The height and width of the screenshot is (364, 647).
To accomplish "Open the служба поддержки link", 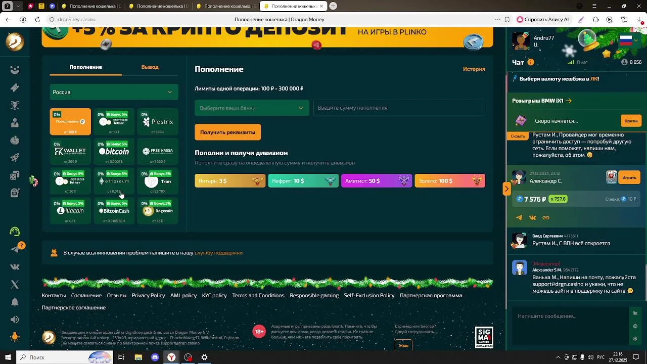I will (x=218, y=253).
